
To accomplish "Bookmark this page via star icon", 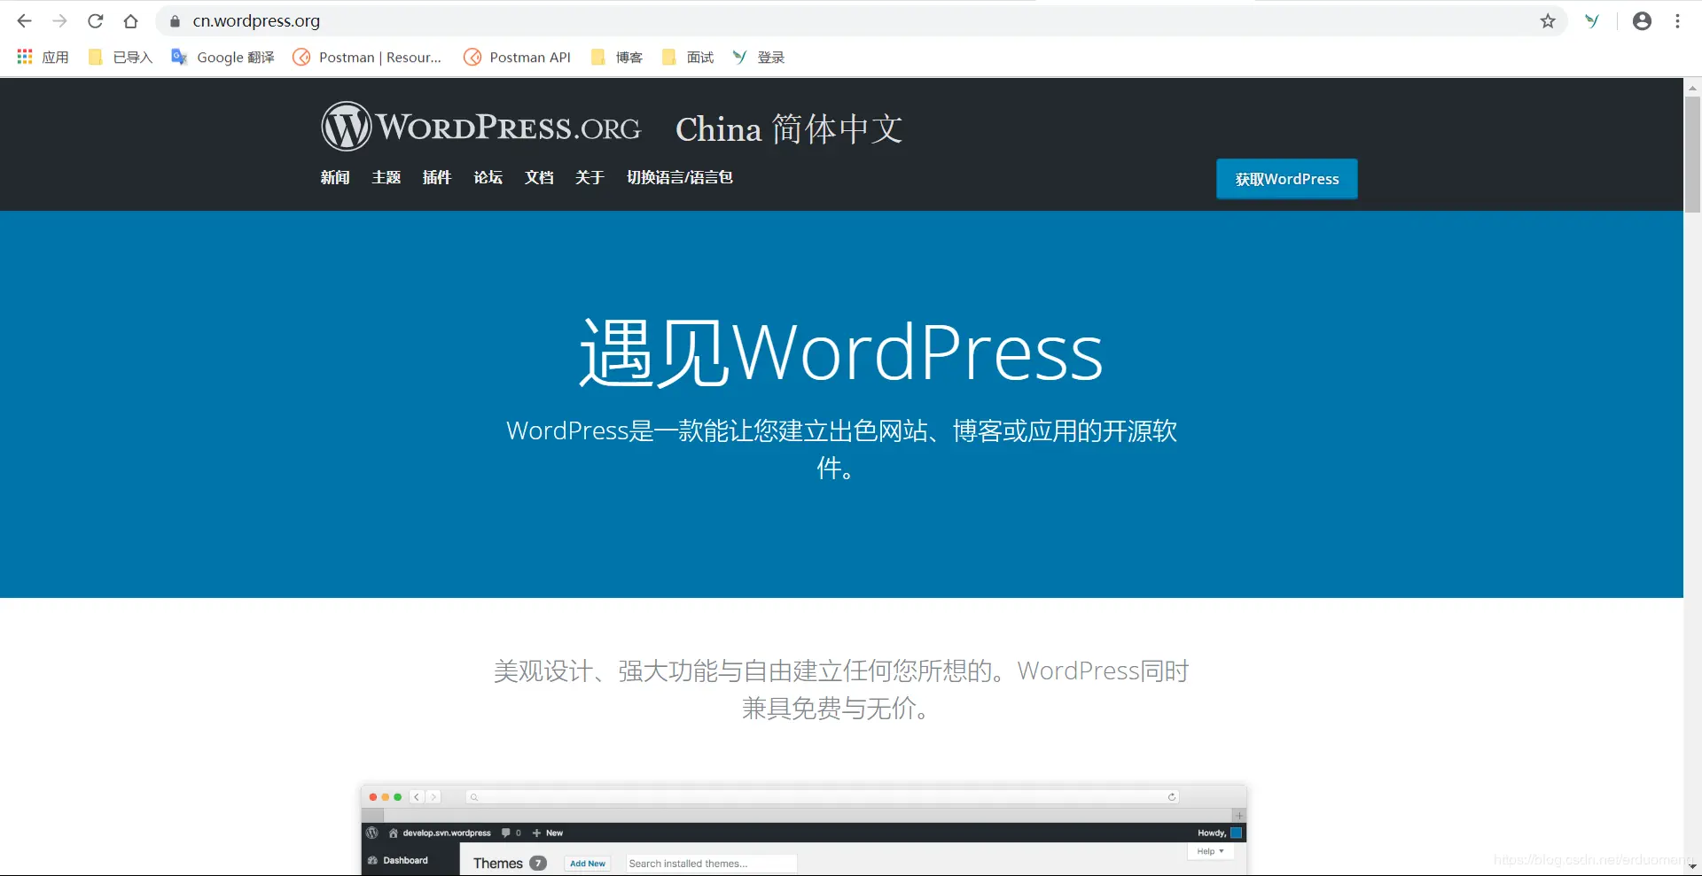I will point(1548,20).
